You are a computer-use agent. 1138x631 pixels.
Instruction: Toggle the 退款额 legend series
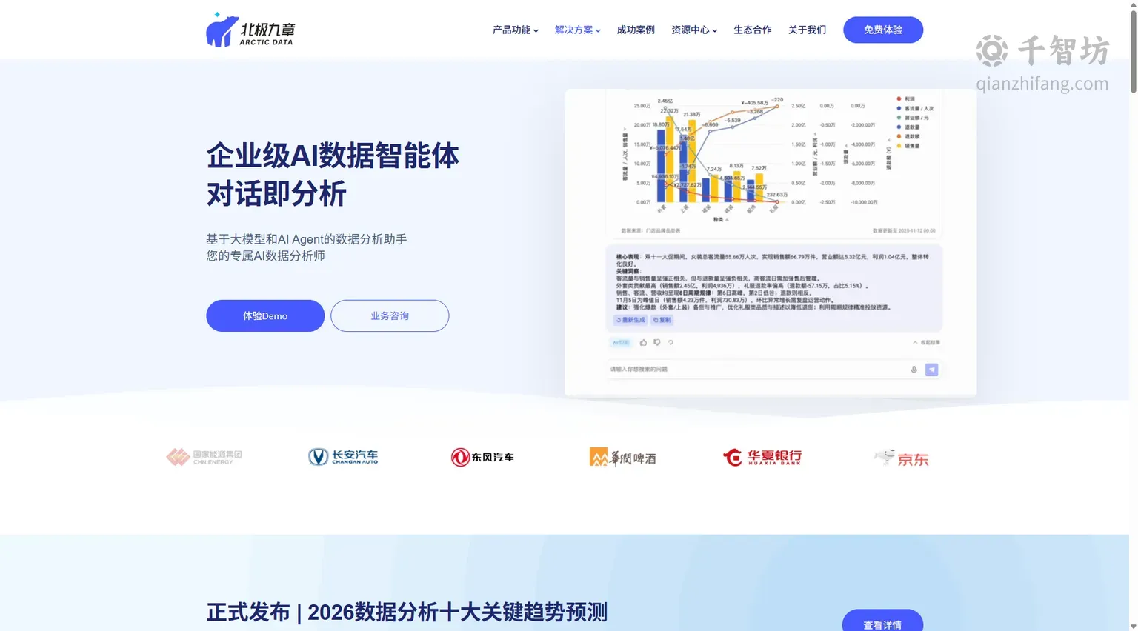pyautogui.click(x=908, y=136)
